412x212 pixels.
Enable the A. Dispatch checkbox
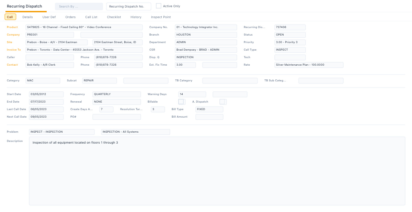pyautogui.click(x=223, y=102)
